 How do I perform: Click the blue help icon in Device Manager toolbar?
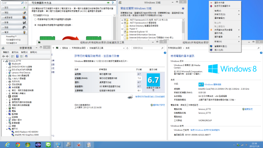[17, 56]
